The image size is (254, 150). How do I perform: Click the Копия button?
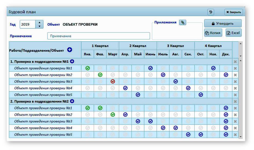pyautogui.click(x=213, y=33)
